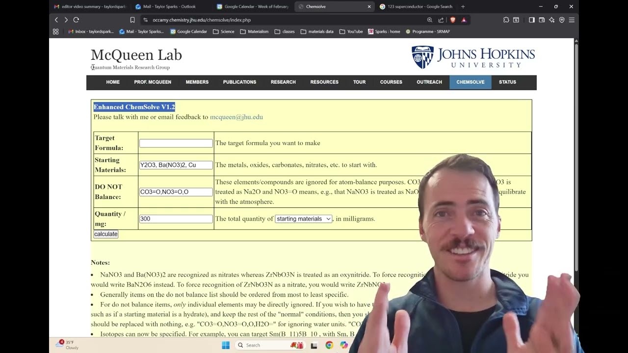This screenshot has height=353, width=628.
Task: Open Programme - SRMAP bookmark
Action: [428, 31]
